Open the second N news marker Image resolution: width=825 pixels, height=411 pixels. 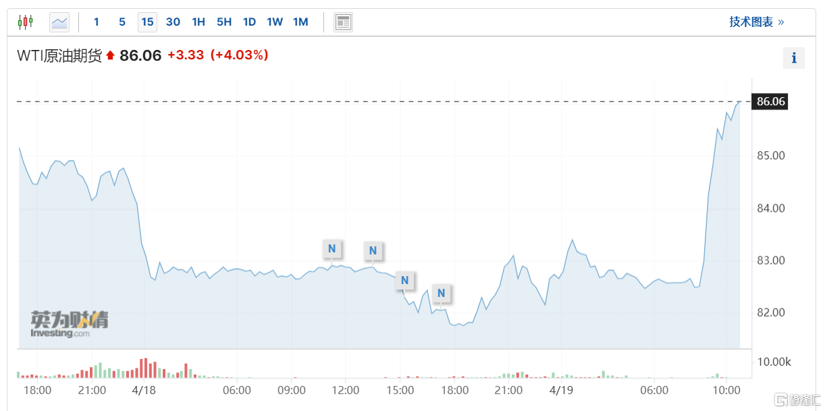372,252
